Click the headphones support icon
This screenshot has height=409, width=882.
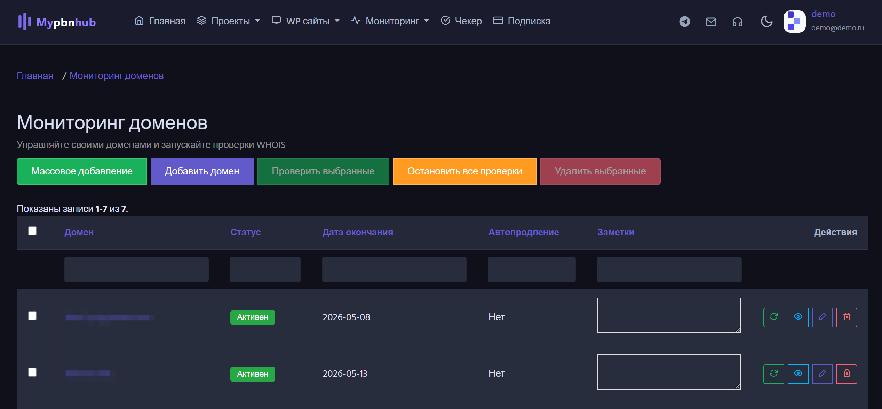tap(737, 22)
